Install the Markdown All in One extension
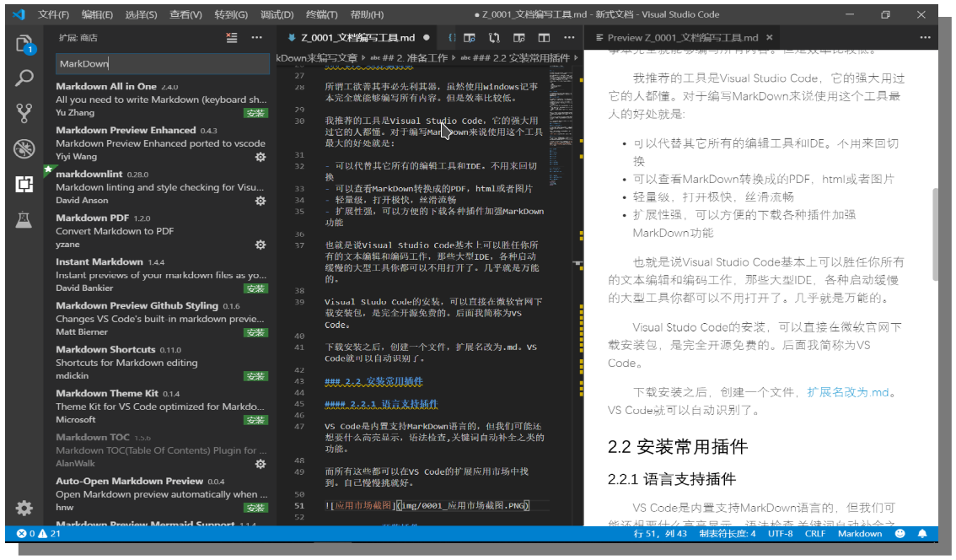The width and height of the screenshot is (956, 560). pyautogui.click(x=255, y=113)
